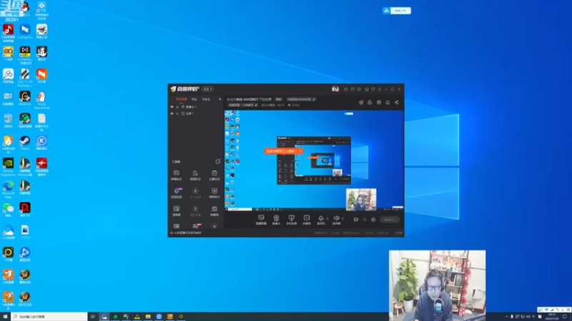Click the share icon above the preview
Image resolution: width=572 pixels, height=321 pixels.
coord(397,102)
